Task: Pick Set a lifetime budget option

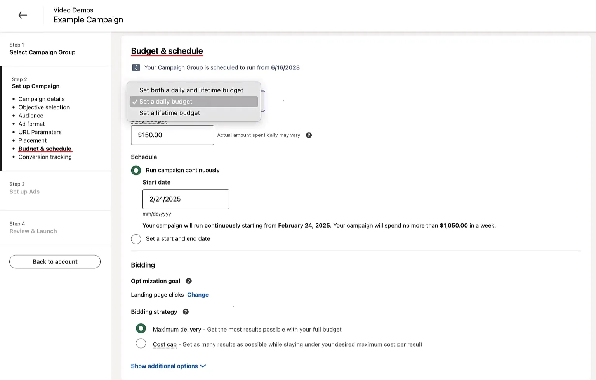Action: pyautogui.click(x=170, y=113)
